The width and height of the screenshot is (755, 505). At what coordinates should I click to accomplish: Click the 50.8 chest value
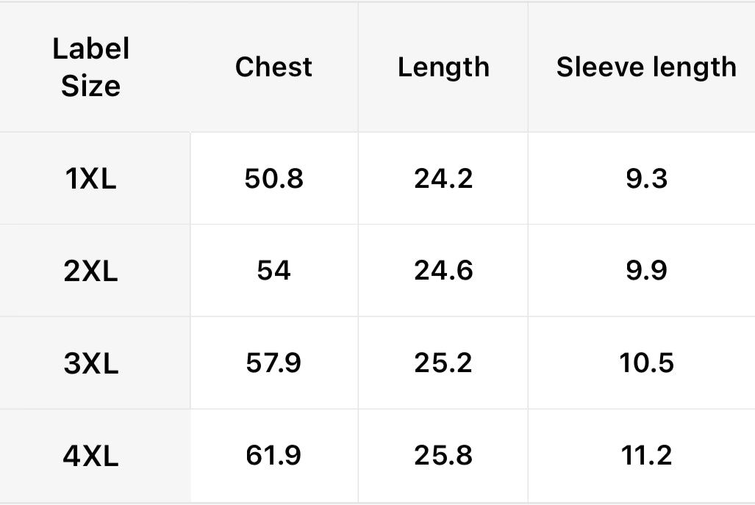(x=273, y=179)
